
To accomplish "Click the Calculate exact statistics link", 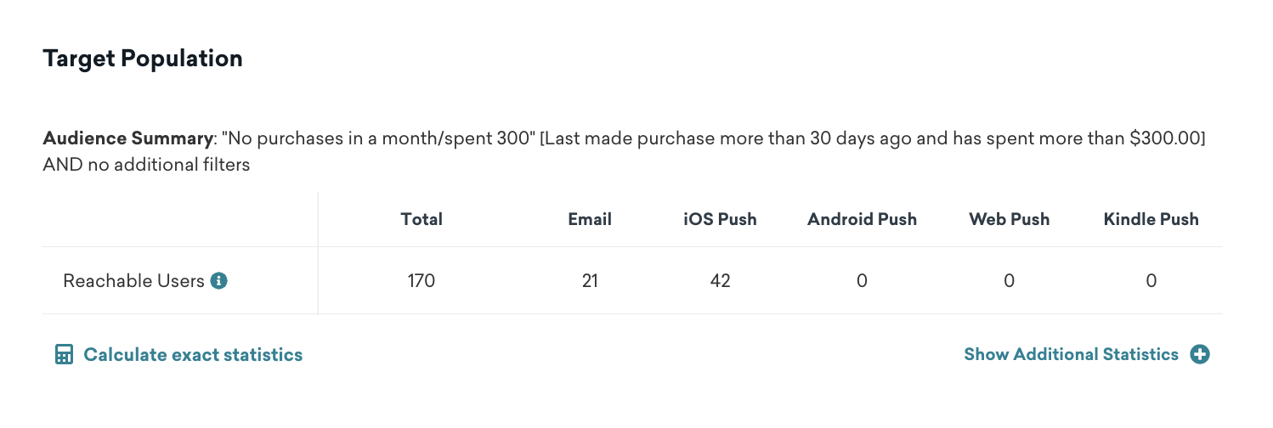I will (x=193, y=355).
